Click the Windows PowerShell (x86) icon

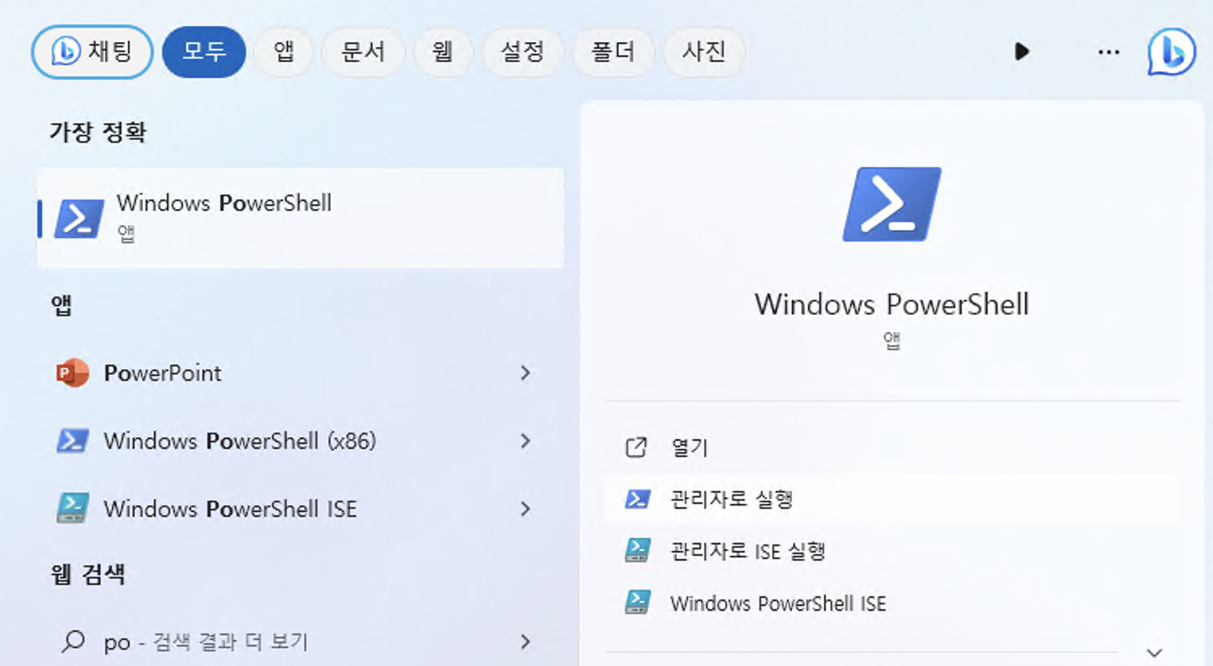point(72,441)
